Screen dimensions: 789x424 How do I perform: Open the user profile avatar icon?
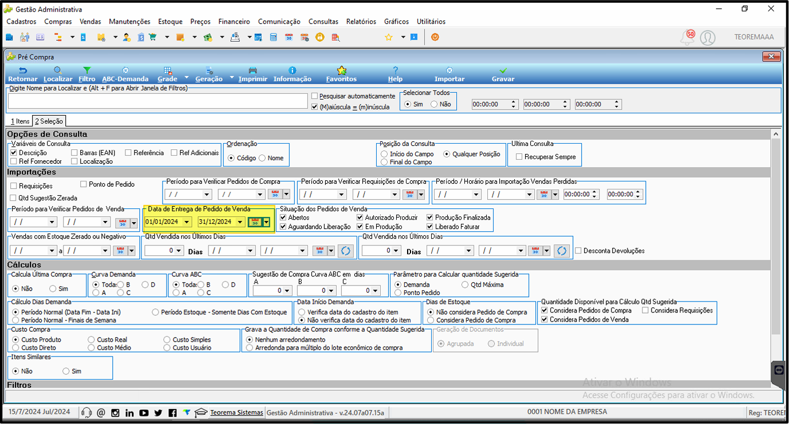point(708,38)
